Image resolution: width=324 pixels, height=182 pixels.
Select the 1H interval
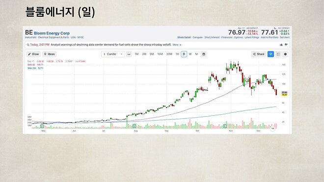[177, 54]
